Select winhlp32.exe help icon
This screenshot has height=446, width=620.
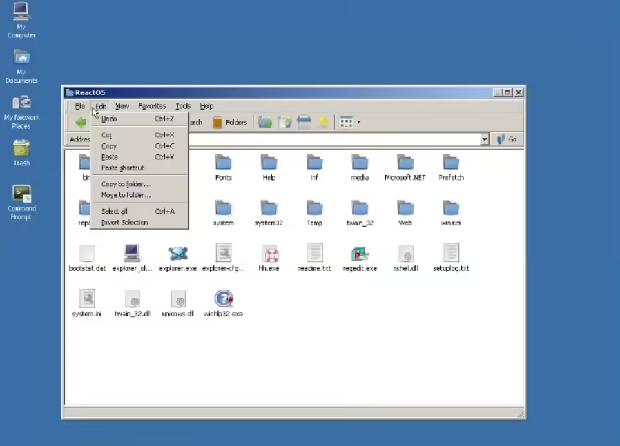(223, 298)
